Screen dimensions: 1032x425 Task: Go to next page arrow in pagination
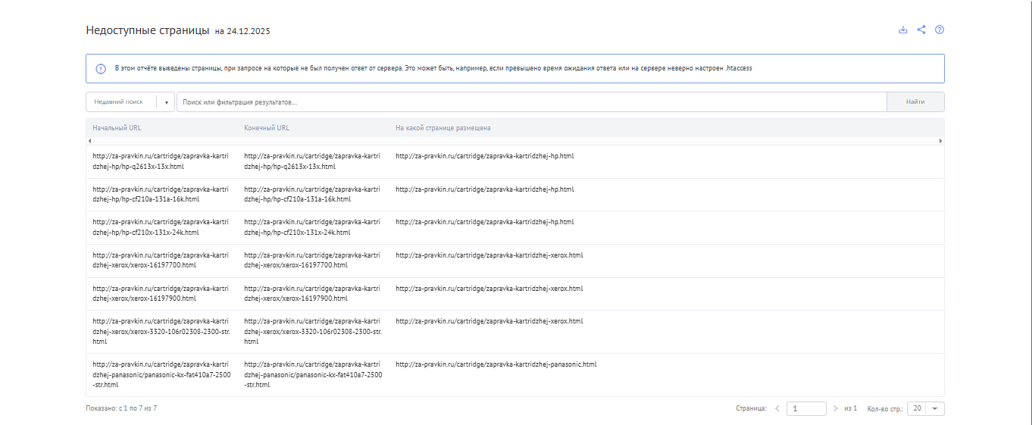836,408
